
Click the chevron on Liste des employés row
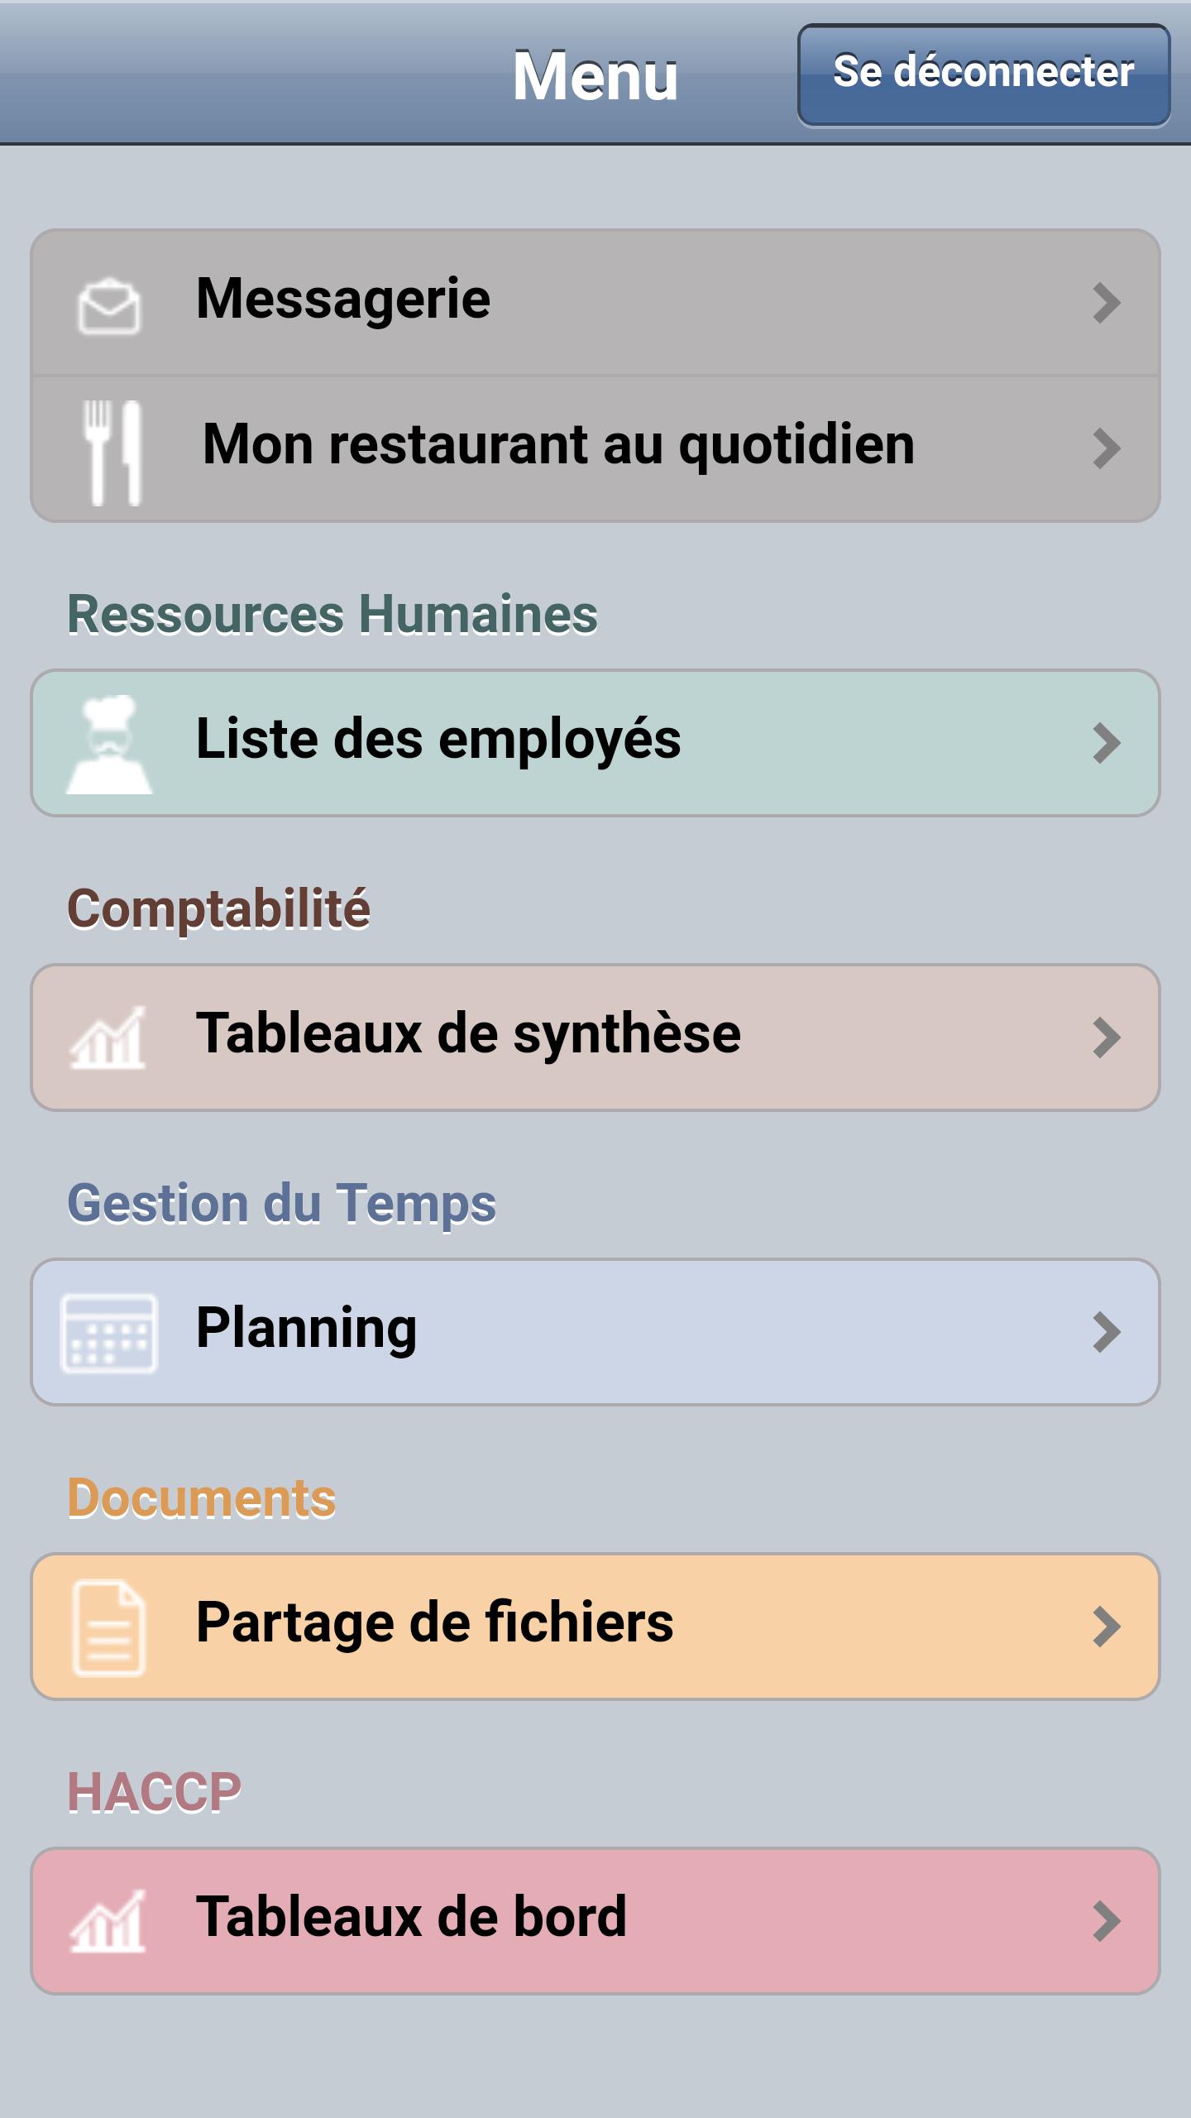click(1106, 743)
